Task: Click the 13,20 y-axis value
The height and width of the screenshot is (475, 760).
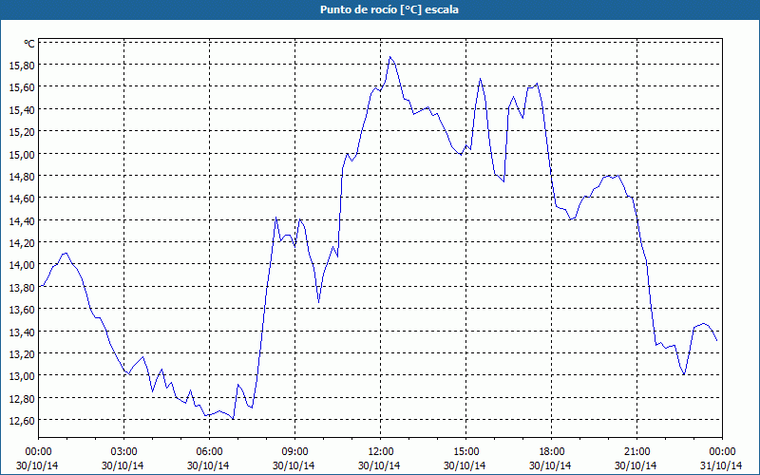Action: click(22, 353)
